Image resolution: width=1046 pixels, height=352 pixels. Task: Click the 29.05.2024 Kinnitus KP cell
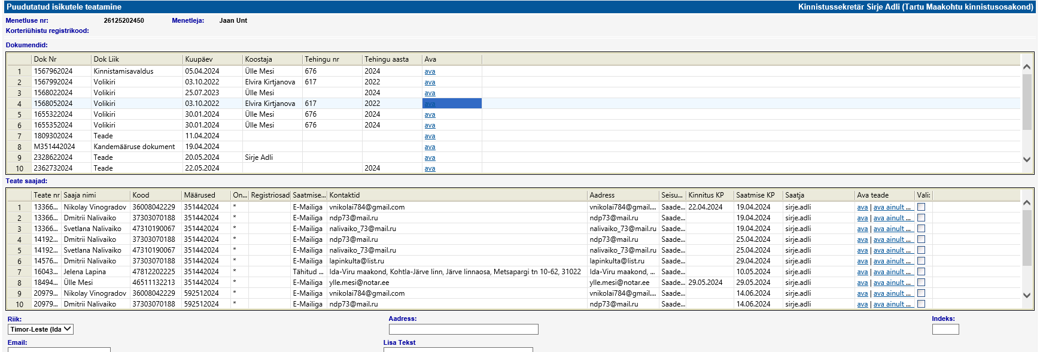(x=710, y=283)
